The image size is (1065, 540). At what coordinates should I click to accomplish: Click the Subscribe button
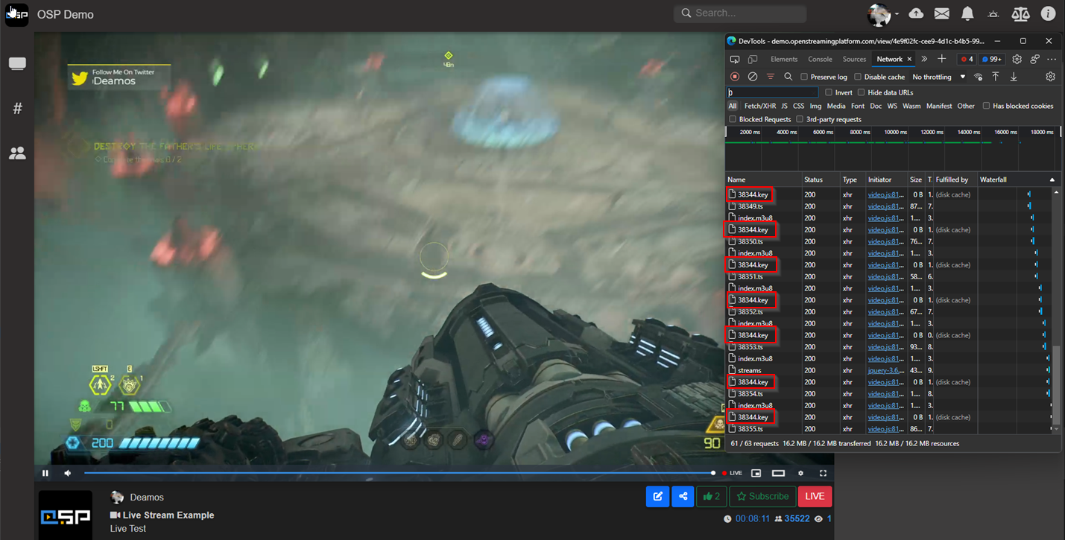(x=762, y=497)
